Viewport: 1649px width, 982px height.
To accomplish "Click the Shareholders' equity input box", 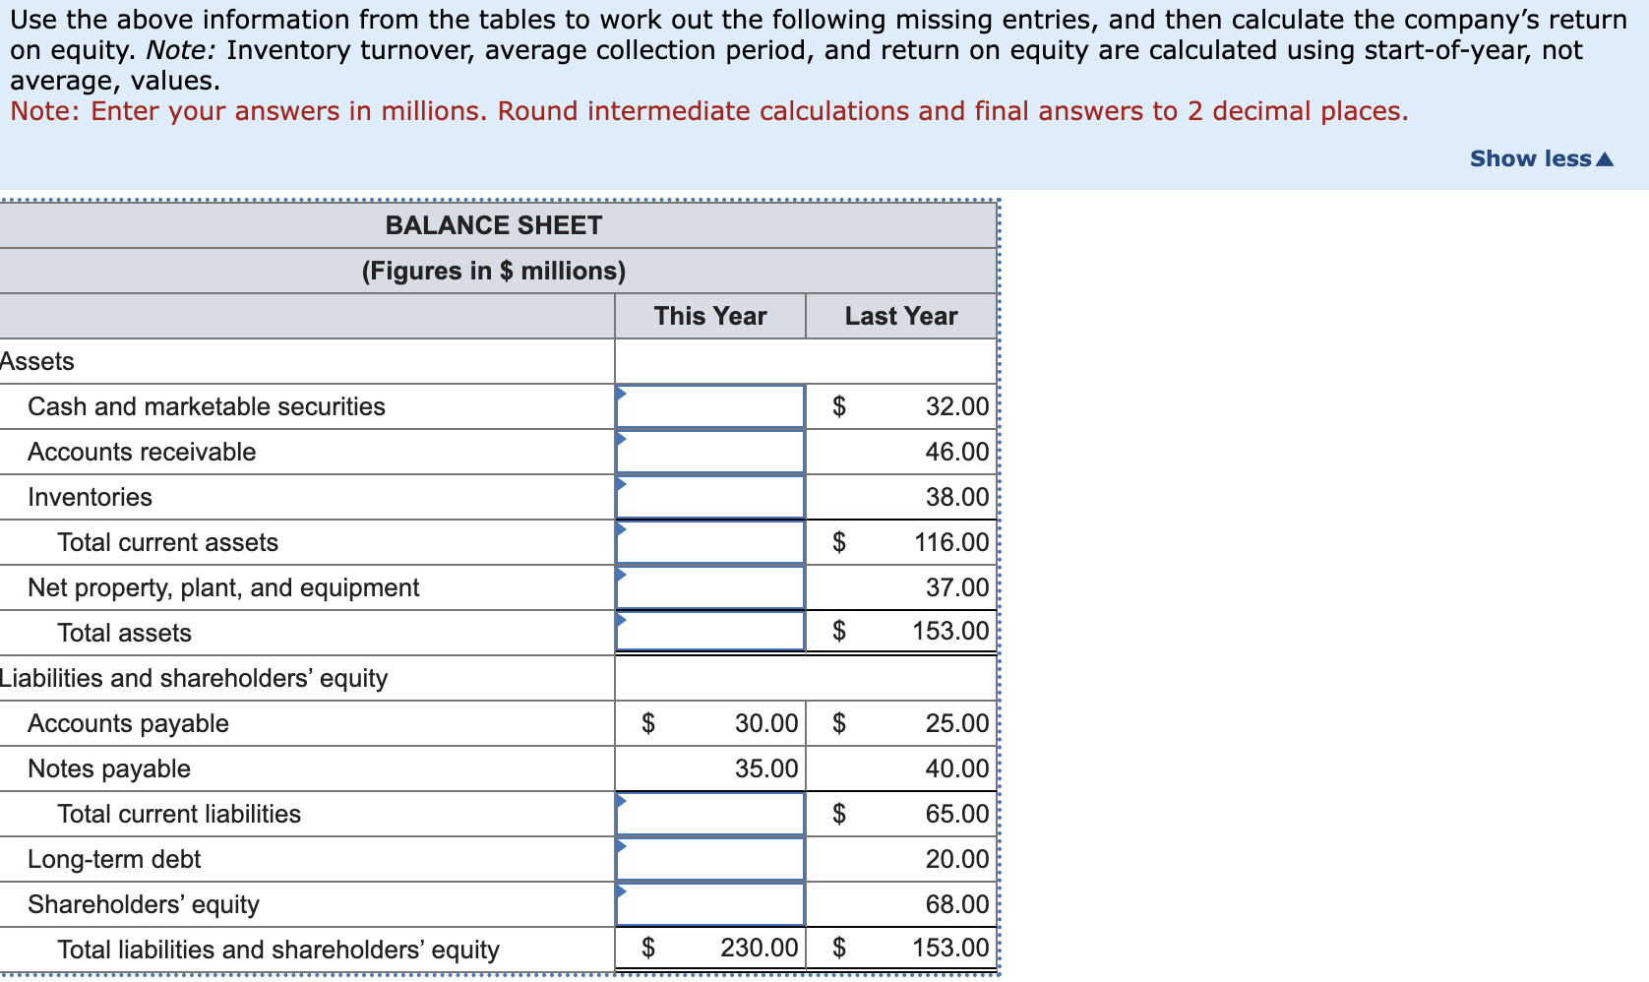I will tap(710, 903).
